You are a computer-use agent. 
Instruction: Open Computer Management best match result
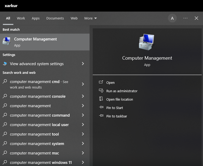coord(45,42)
